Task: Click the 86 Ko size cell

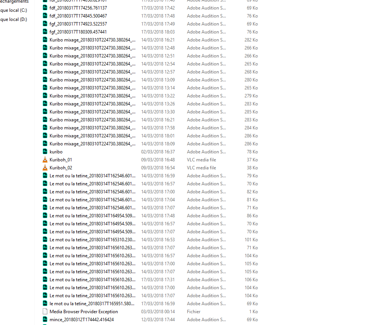Action: pyautogui.click(x=252, y=216)
